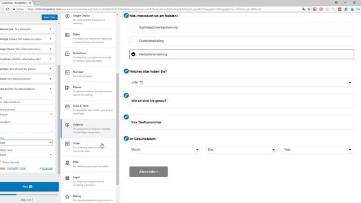Reload the browser page

[7, 9]
